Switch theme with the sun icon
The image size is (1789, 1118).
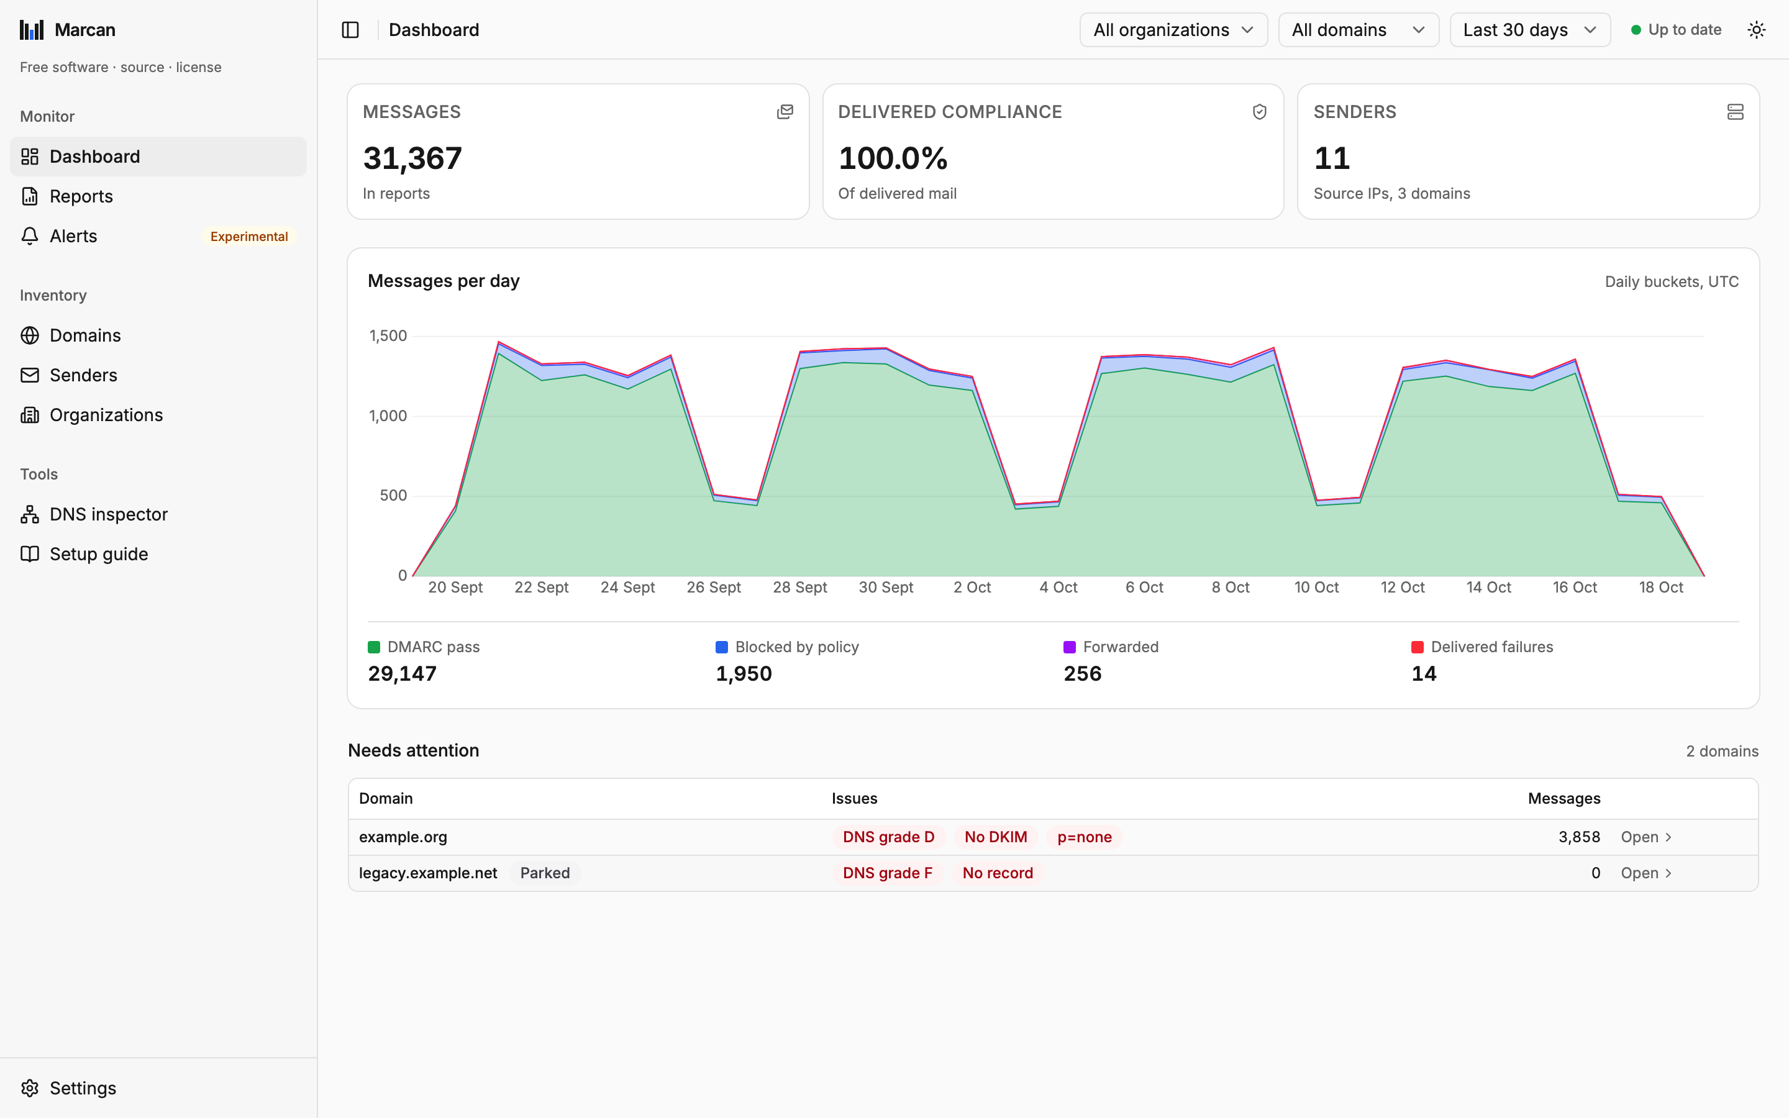pos(1757,30)
